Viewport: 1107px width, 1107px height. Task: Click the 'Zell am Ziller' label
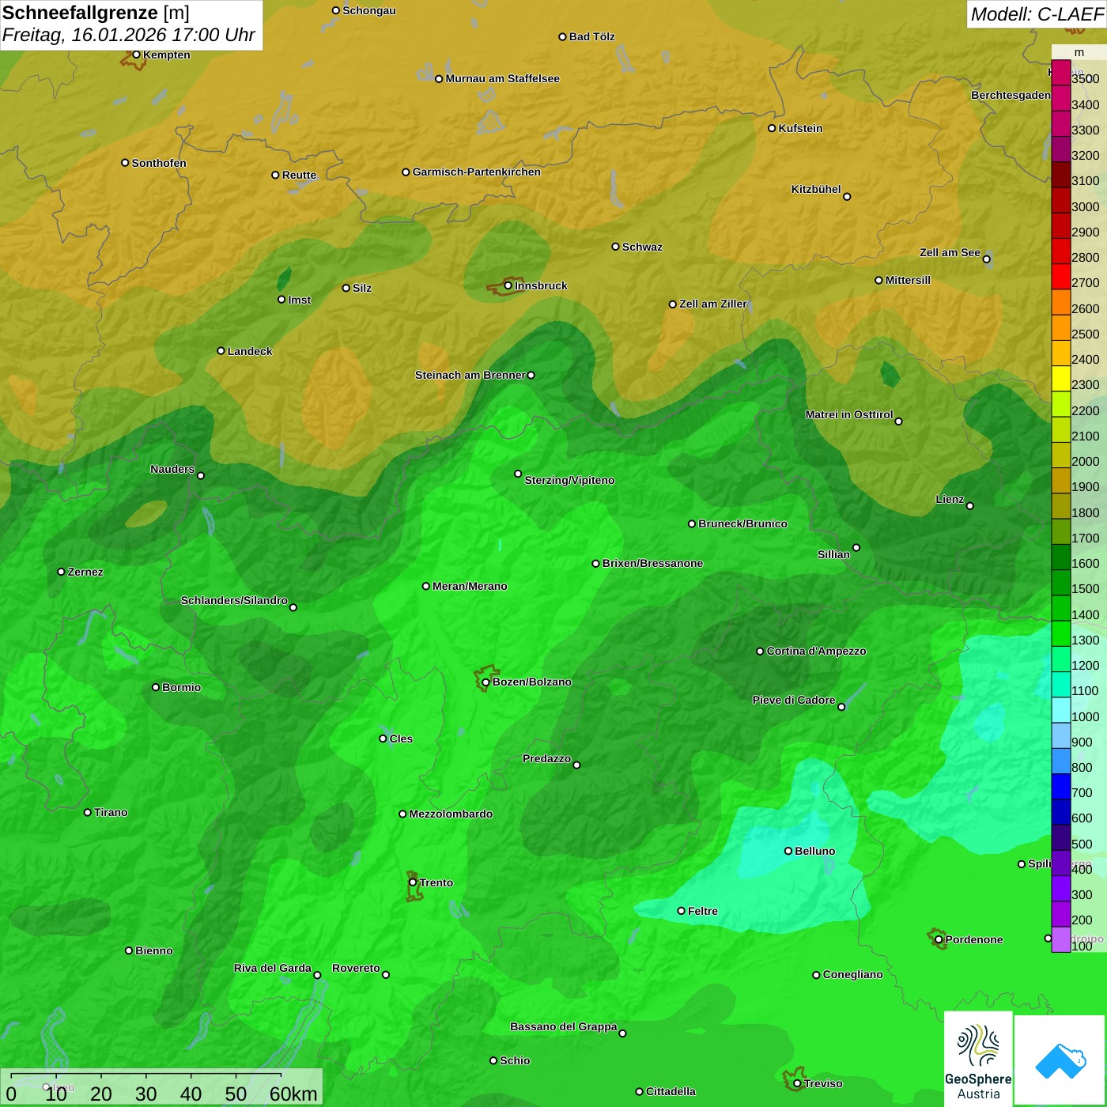pyautogui.click(x=713, y=304)
